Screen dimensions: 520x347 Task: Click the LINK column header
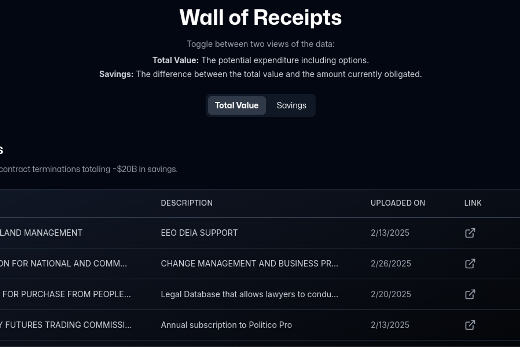point(473,203)
